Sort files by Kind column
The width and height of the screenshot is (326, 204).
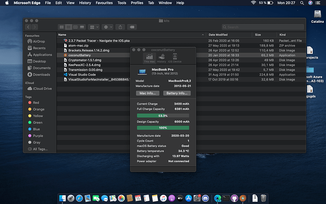291,35
